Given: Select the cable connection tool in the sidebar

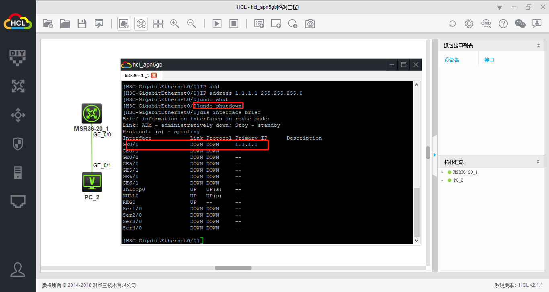Looking at the screenshot, I should 18,201.
